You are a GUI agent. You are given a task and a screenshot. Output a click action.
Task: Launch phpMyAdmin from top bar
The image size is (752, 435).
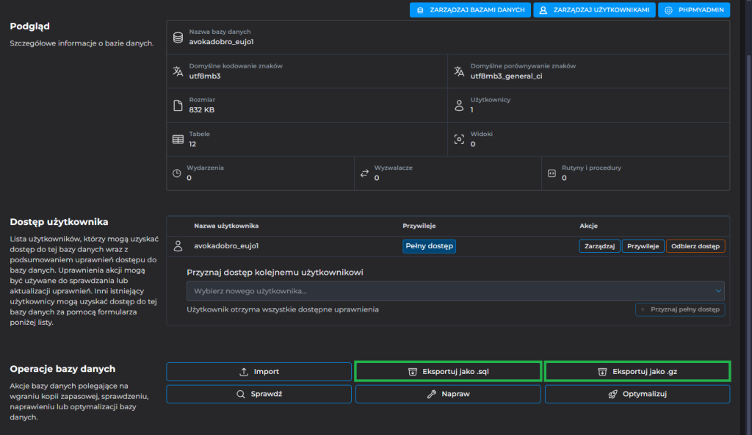694,10
